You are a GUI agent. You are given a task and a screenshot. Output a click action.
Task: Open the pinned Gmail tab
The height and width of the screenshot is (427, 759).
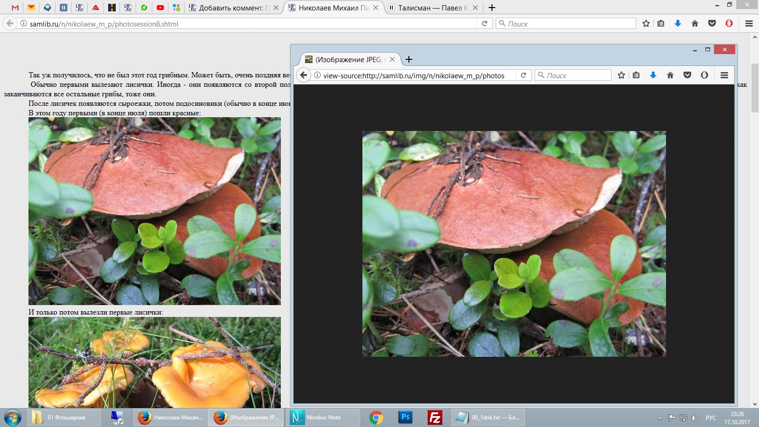coord(15,8)
